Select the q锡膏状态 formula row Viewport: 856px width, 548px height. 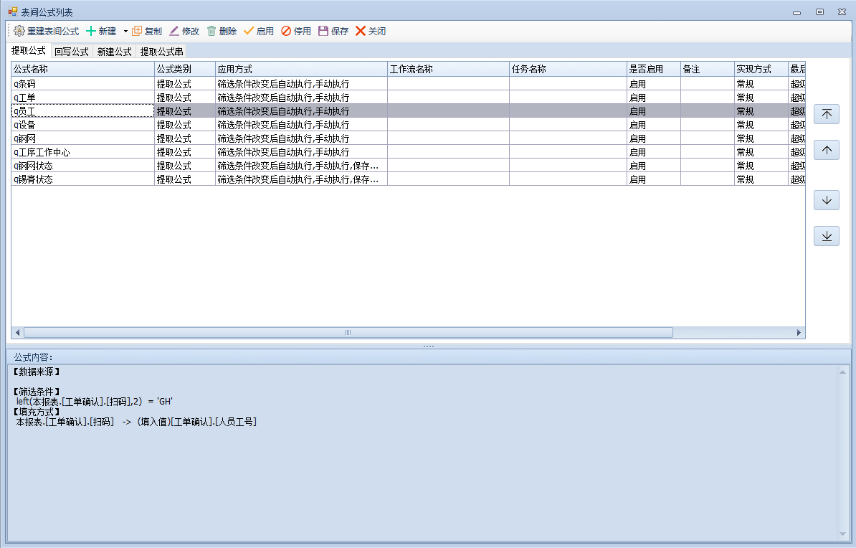tap(82, 179)
